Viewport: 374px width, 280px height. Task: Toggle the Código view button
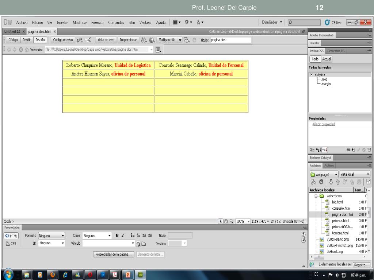13,40
